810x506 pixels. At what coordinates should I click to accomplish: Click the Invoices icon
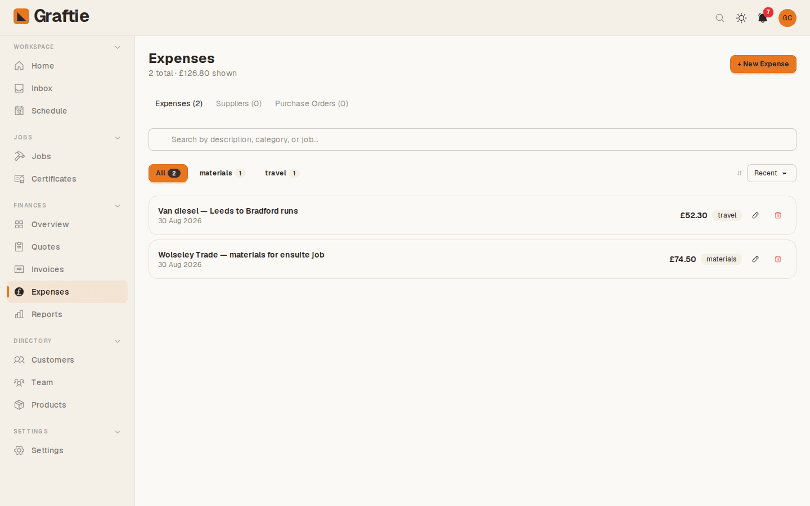pos(19,269)
